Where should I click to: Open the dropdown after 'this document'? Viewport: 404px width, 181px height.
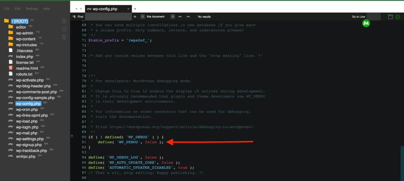(x=173, y=17)
